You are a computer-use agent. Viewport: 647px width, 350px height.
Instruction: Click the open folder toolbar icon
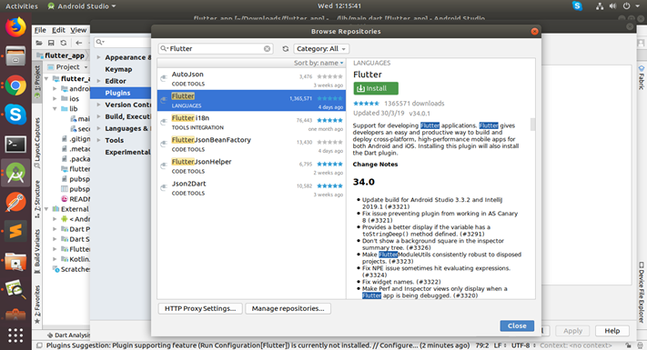pyautogui.click(x=39, y=43)
